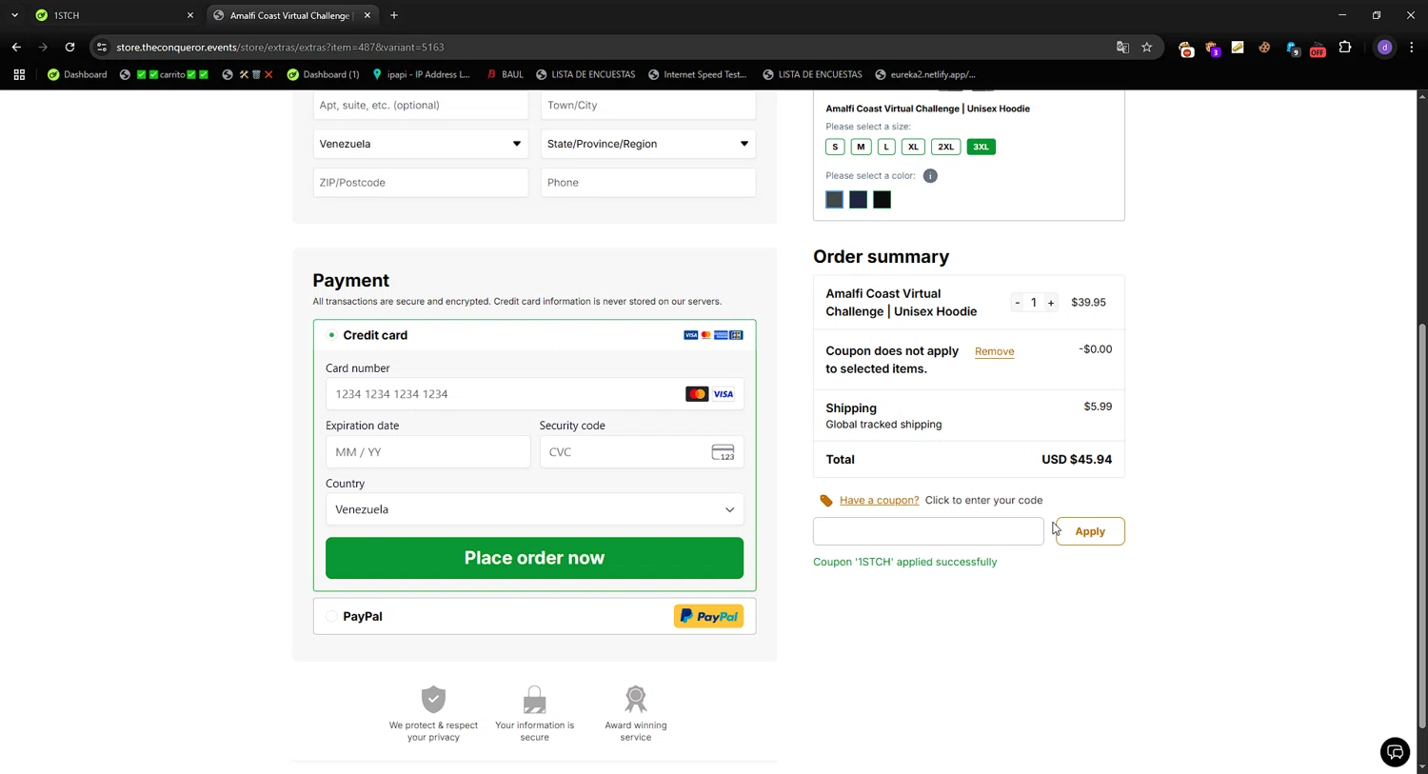1428x774 pixels.
Task: Select the navy hoodie color swatch
Action: click(858, 200)
